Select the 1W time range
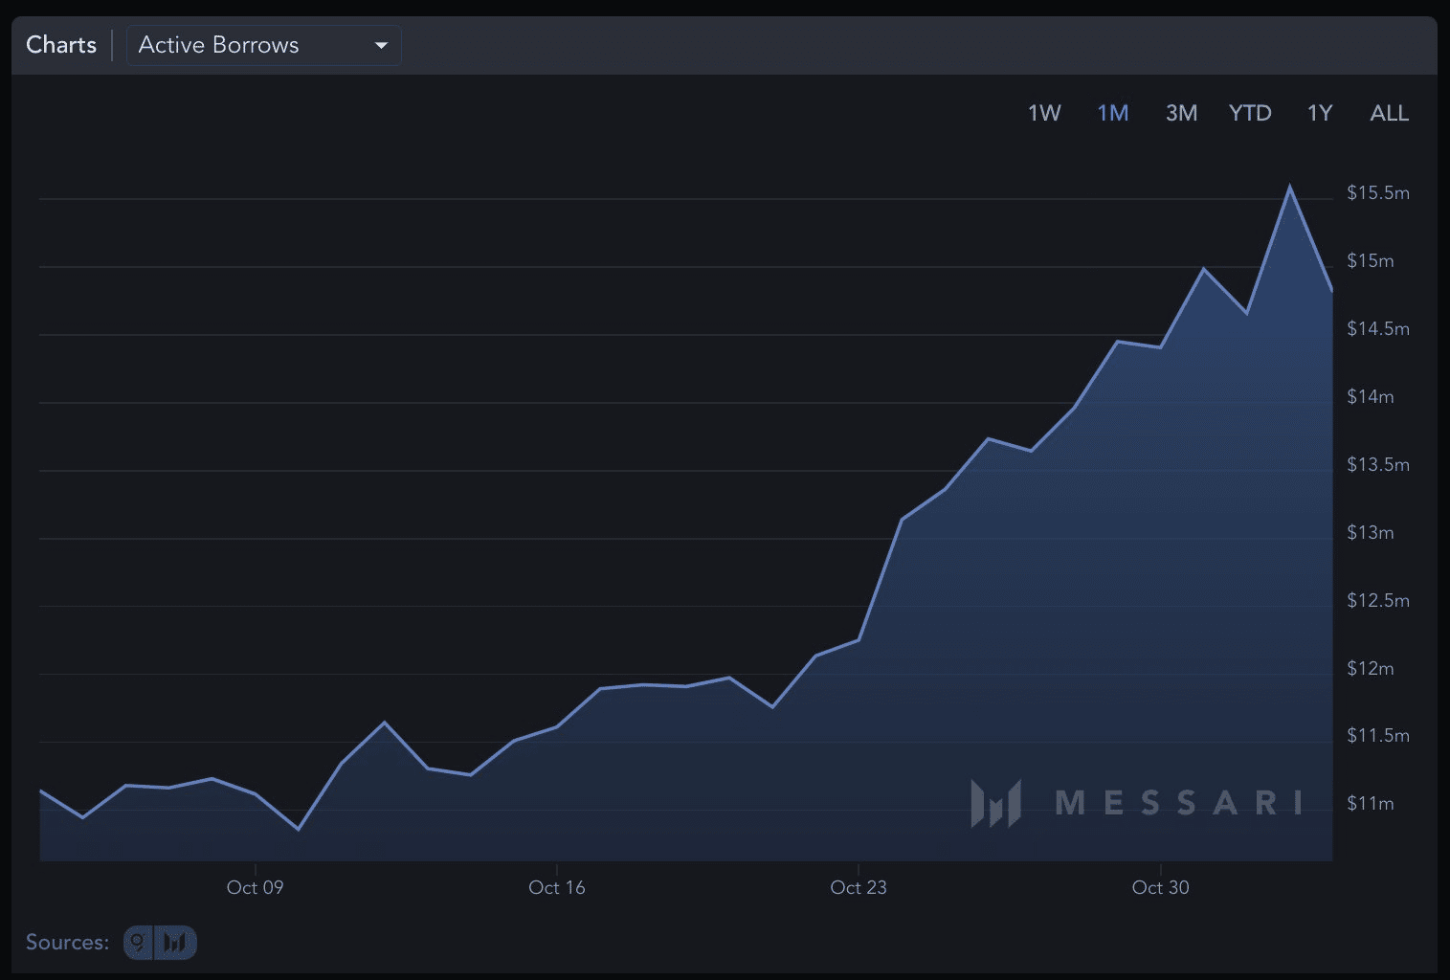The width and height of the screenshot is (1450, 980). pos(1044,113)
